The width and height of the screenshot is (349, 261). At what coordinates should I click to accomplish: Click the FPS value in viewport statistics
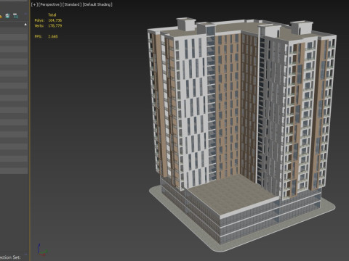[53, 36]
